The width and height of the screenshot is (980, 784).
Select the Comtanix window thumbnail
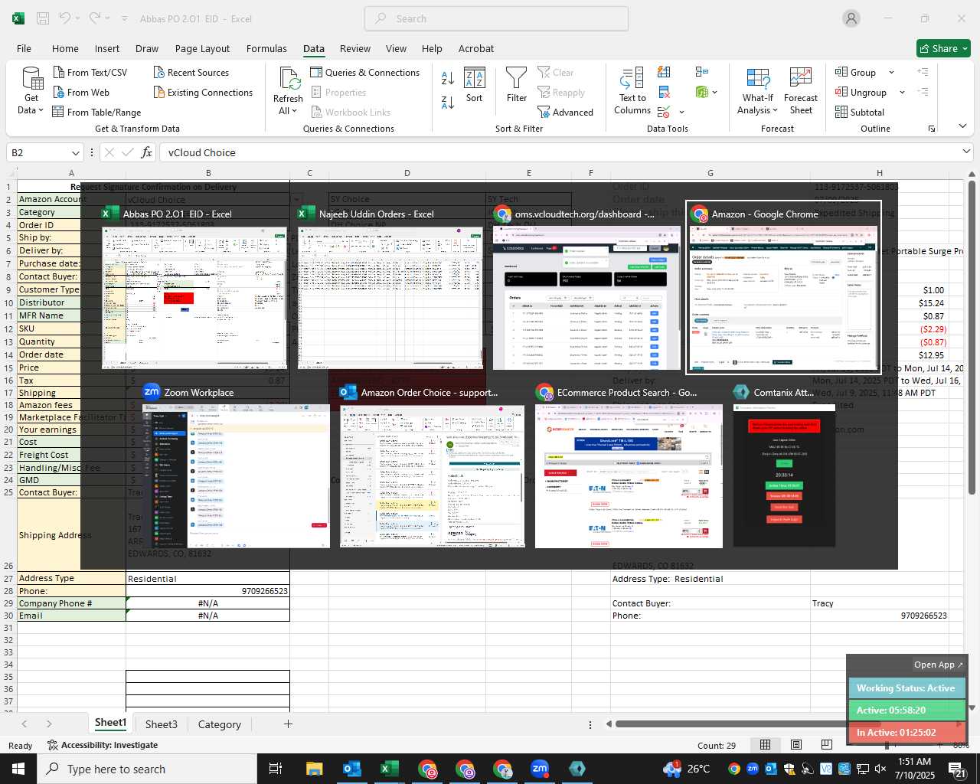click(784, 465)
